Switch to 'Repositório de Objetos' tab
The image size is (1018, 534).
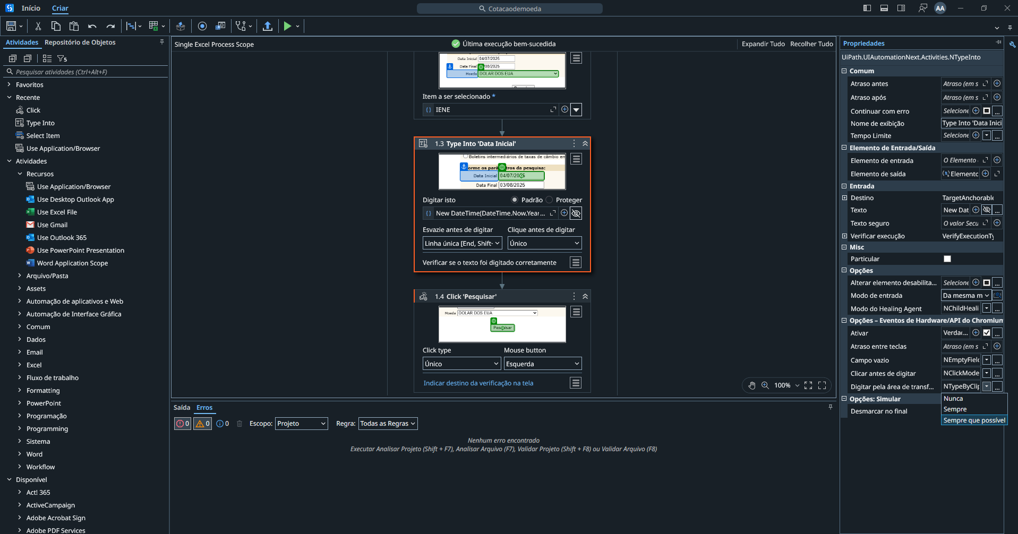80,42
